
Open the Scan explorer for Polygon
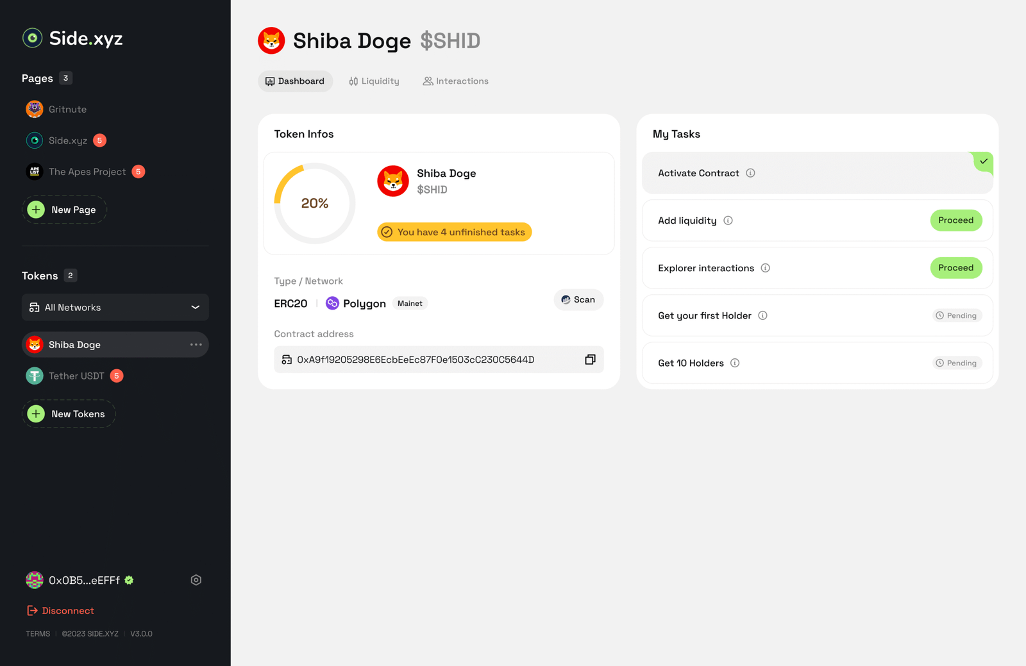pos(578,299)
